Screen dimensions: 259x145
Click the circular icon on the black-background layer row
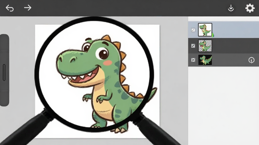[251, 60]
